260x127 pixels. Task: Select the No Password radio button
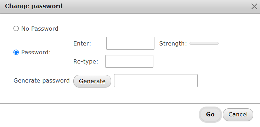16,29
